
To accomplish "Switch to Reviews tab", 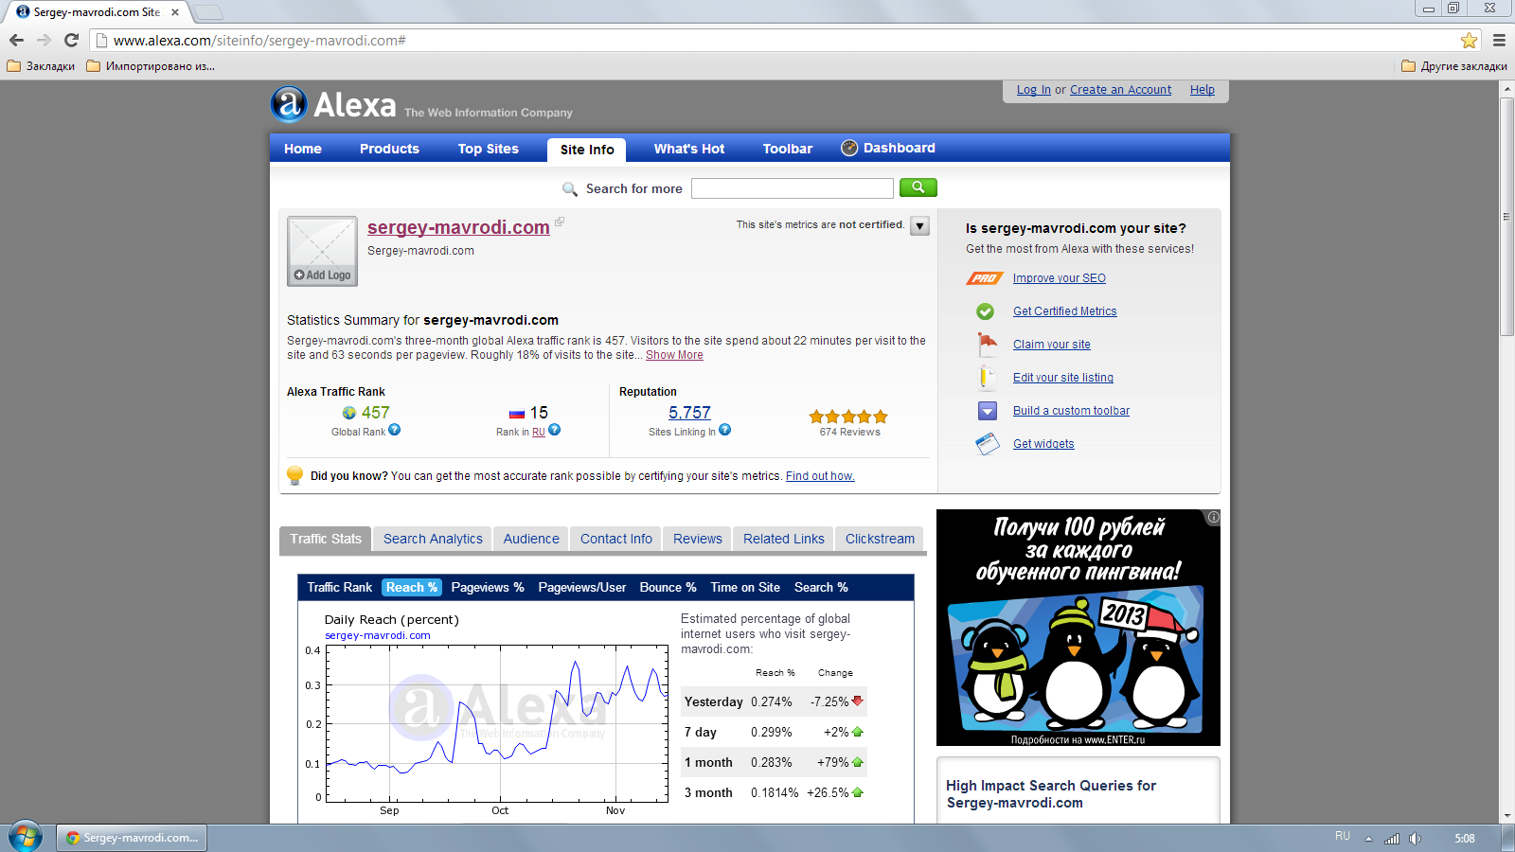I will 698,539.
